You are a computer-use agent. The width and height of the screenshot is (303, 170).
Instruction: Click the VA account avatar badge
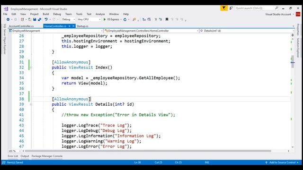[x=298, y=14]
